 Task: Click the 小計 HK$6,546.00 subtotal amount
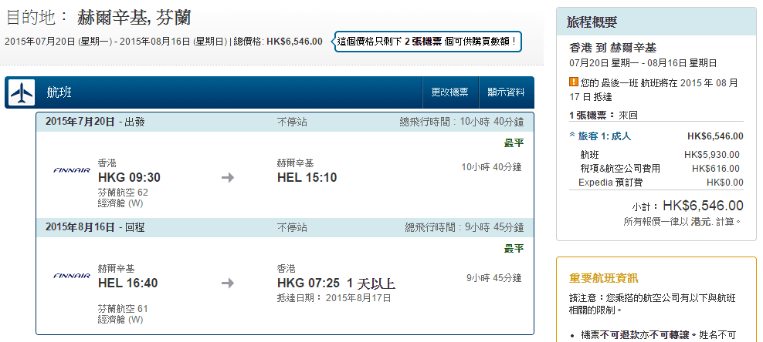pos(703,206)
